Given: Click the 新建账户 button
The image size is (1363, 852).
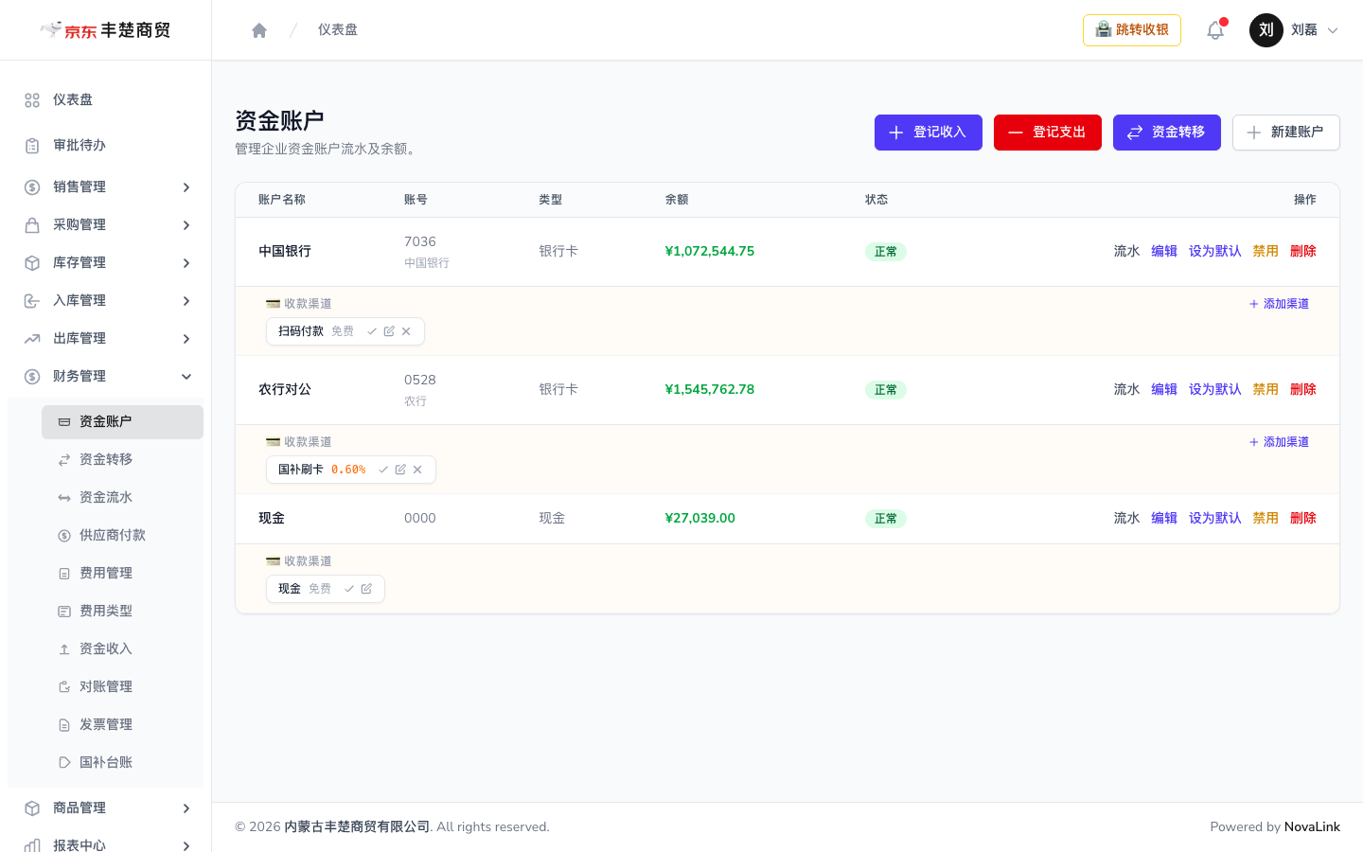Looking at the screenshot, I should [1286, 133].
